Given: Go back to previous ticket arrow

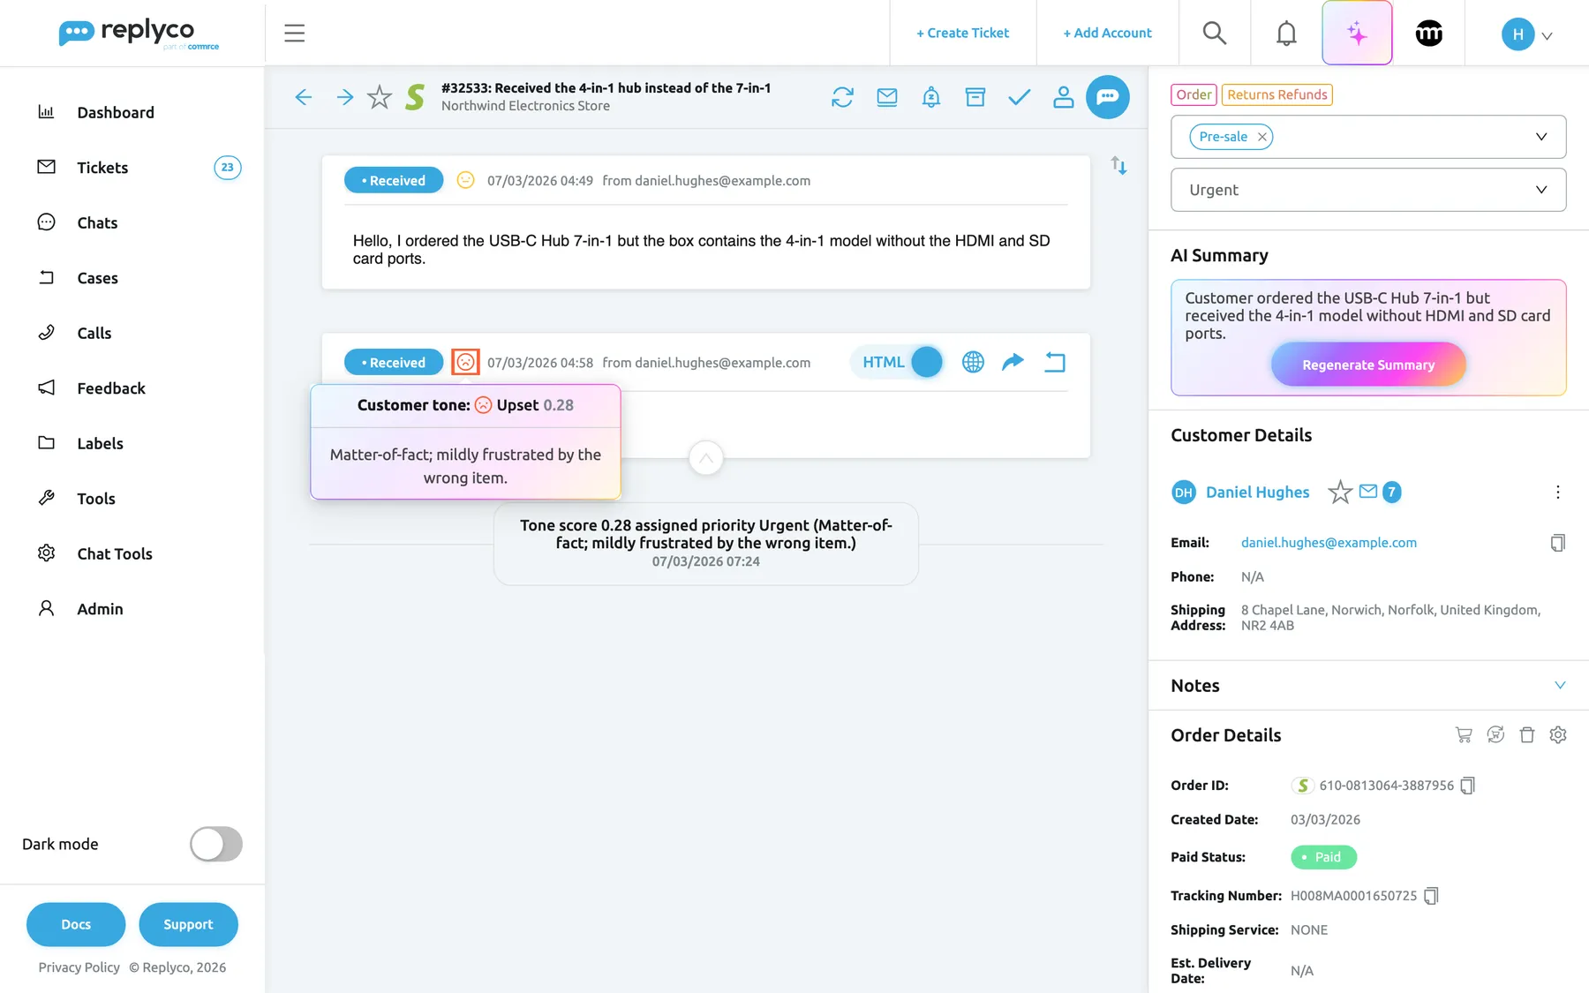Looking at the screenshot, I should pos(304,97).
